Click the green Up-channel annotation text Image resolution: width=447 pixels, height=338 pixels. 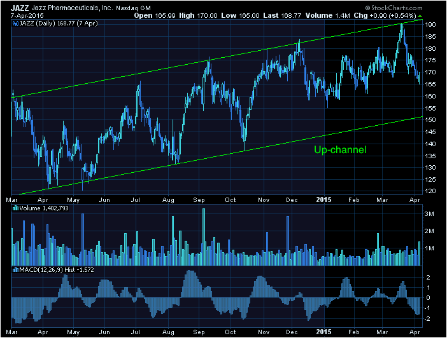(340, 150)
